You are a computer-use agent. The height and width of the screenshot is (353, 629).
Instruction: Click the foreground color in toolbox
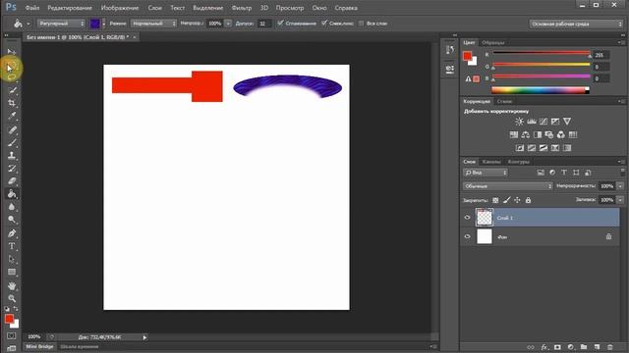9,319
